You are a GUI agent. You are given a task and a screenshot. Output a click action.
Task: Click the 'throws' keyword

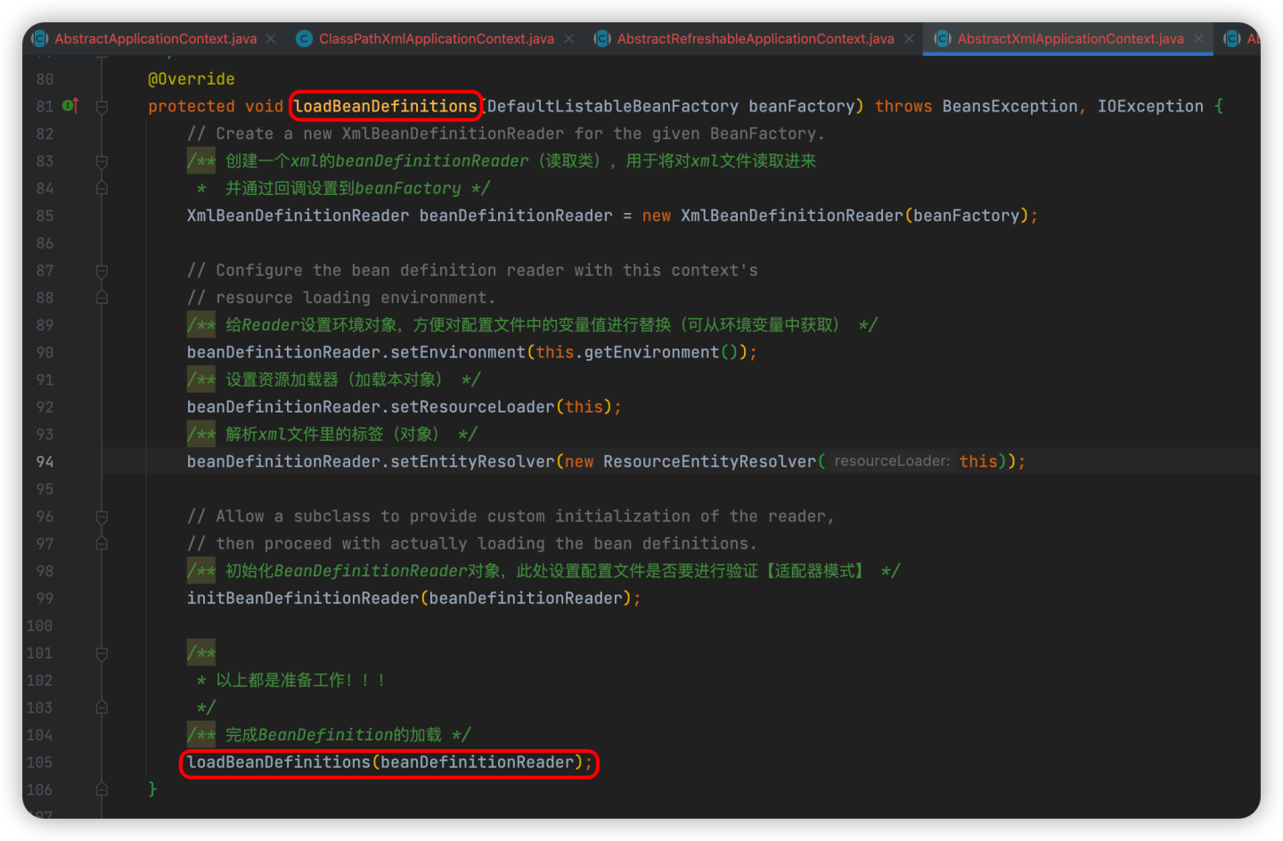tap(903, 106)
